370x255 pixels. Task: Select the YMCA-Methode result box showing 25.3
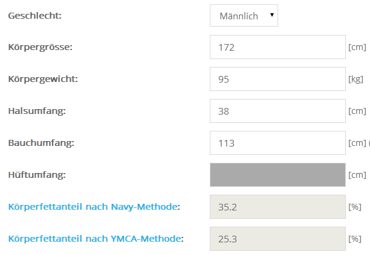(x=277, y=239)
